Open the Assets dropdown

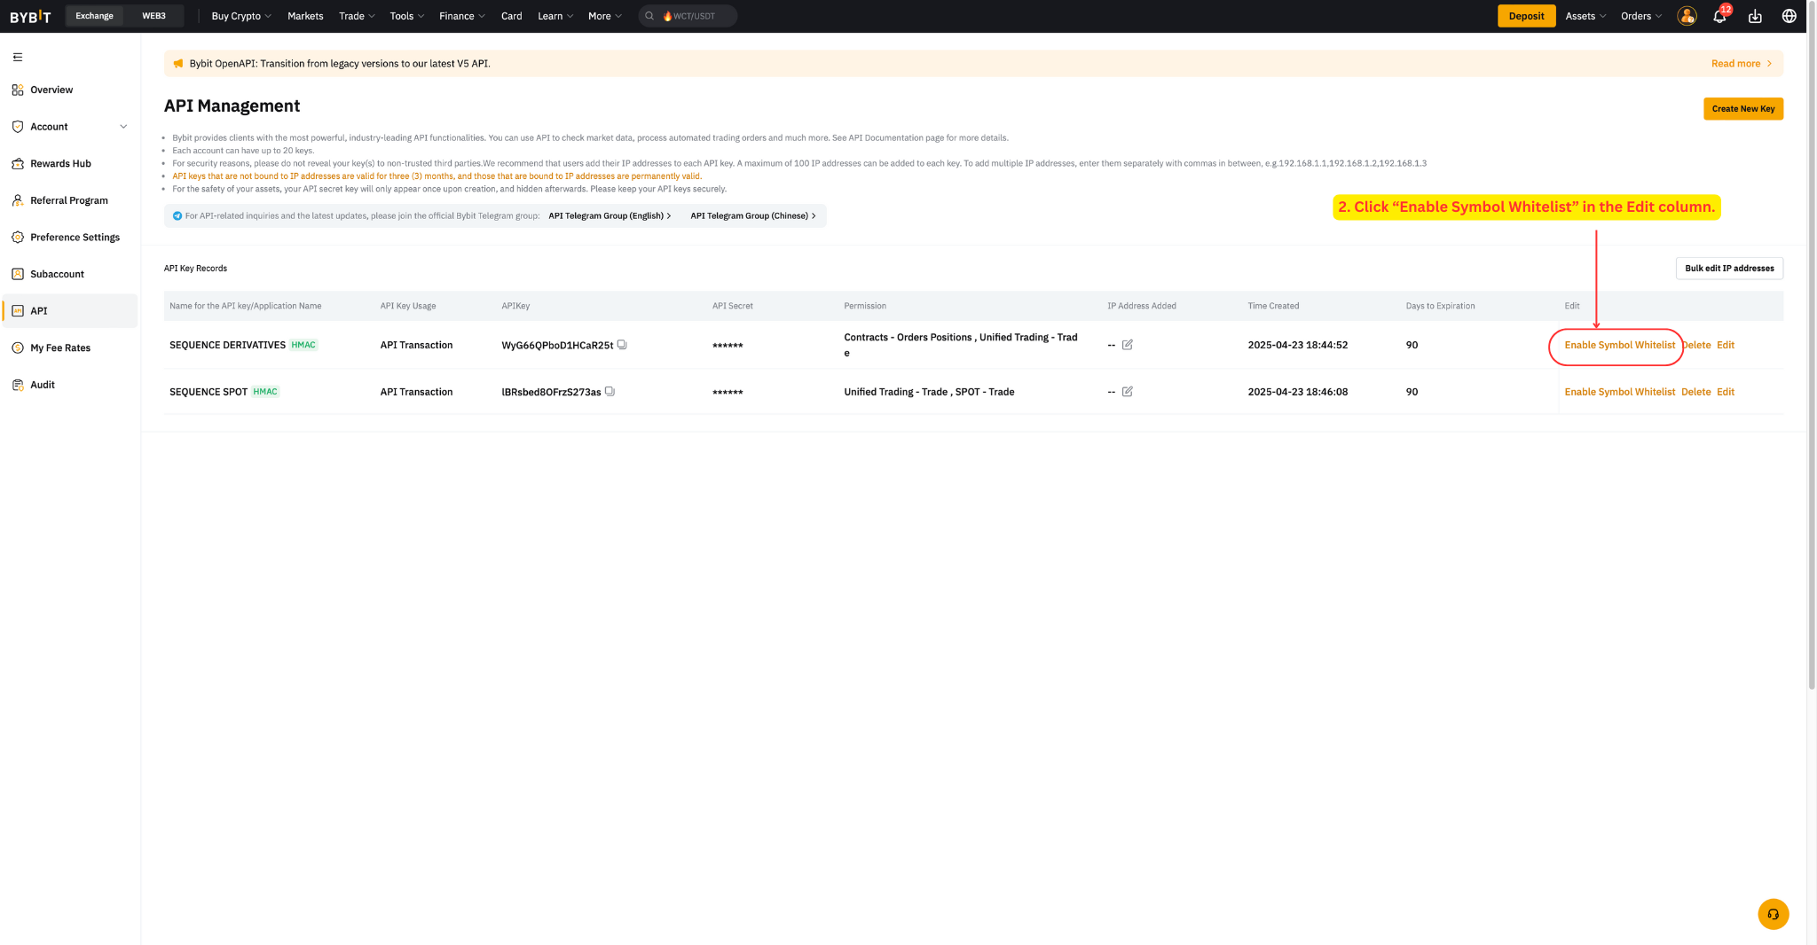1585,16
